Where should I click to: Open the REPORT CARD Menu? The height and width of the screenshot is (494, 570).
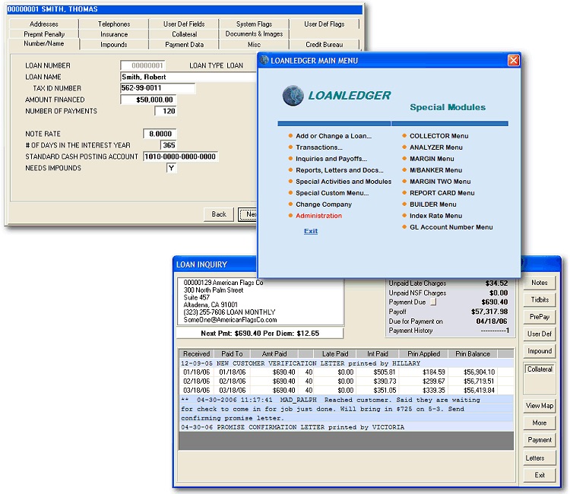pos(442,193)
